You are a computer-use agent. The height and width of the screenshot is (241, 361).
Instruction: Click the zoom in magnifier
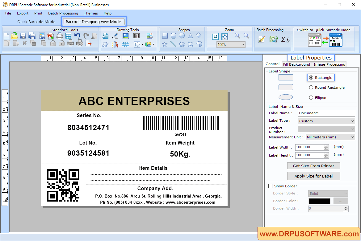(237, 36)
